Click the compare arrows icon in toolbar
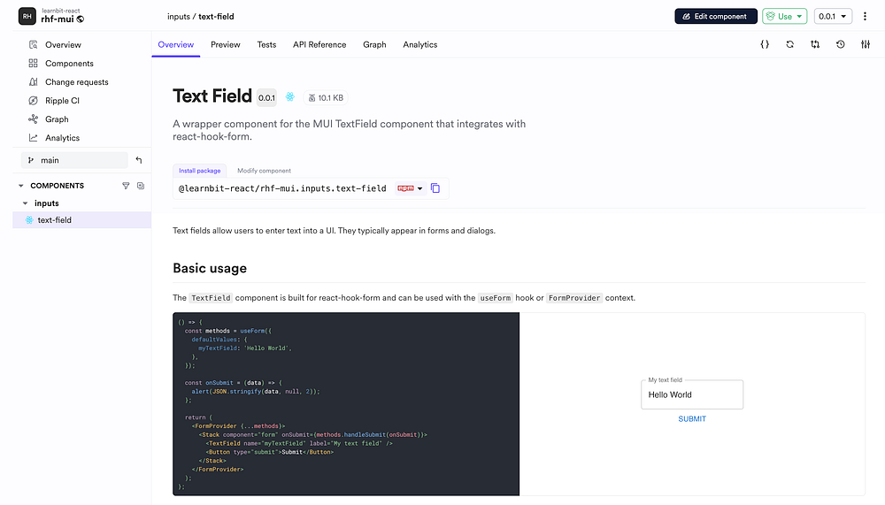The width and height of the screenshot is (885, 505). point(814,44)
